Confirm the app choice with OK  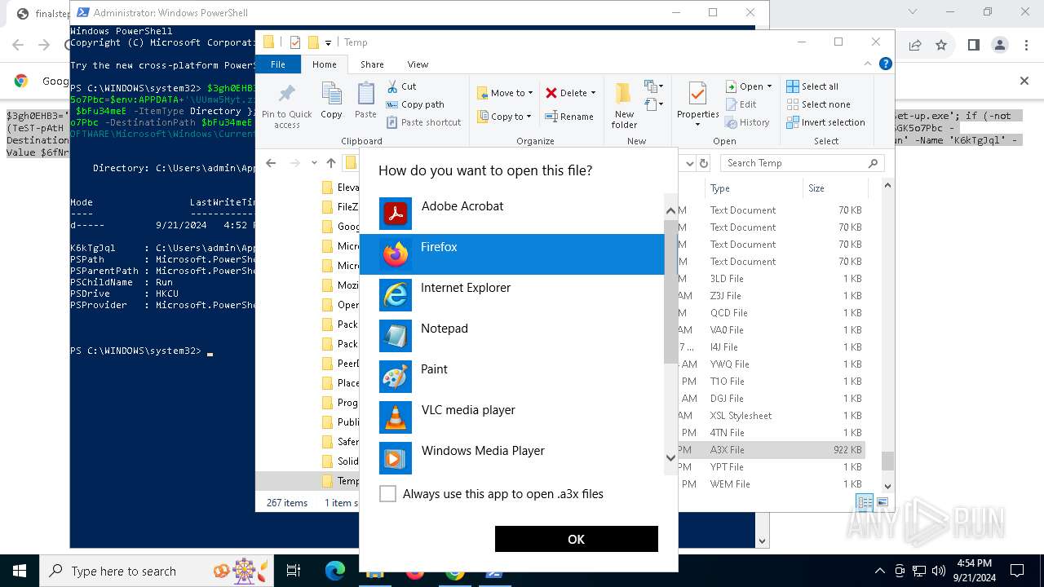click(576, 539)
